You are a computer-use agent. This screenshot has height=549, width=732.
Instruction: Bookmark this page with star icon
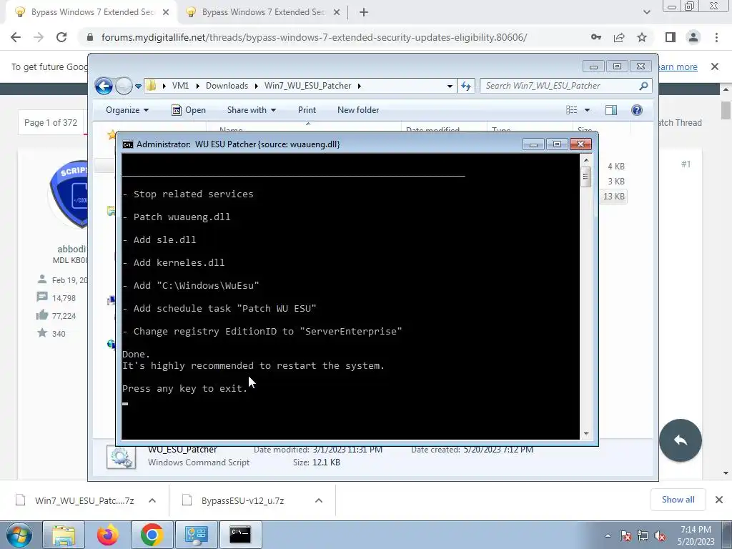(x=642, y=37)
